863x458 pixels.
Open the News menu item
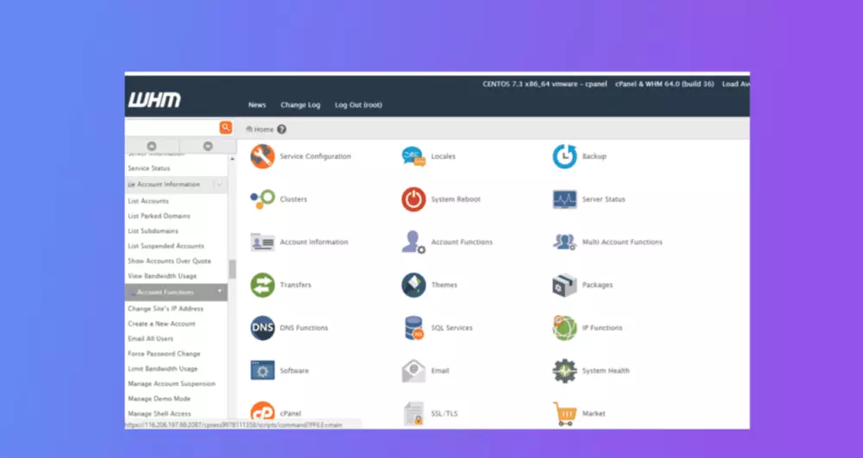point(257,105)
